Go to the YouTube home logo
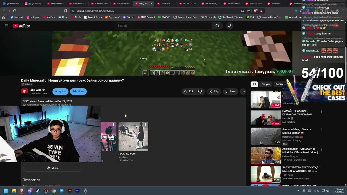Image resolution: width=347 pixels, height=195 pixels. point(21,26)
